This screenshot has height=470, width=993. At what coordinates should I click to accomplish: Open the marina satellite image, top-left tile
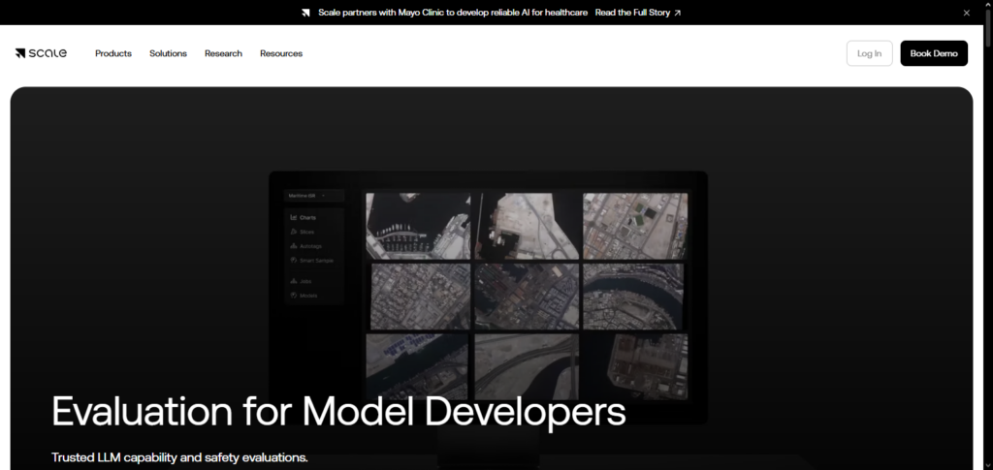(x=418, y=226)
